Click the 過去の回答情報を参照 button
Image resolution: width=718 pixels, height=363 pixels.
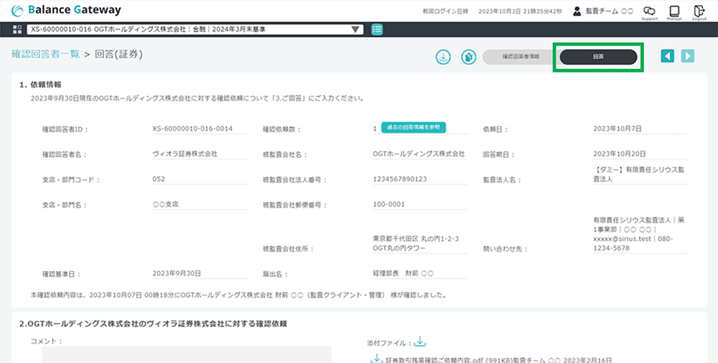[414, 127]
